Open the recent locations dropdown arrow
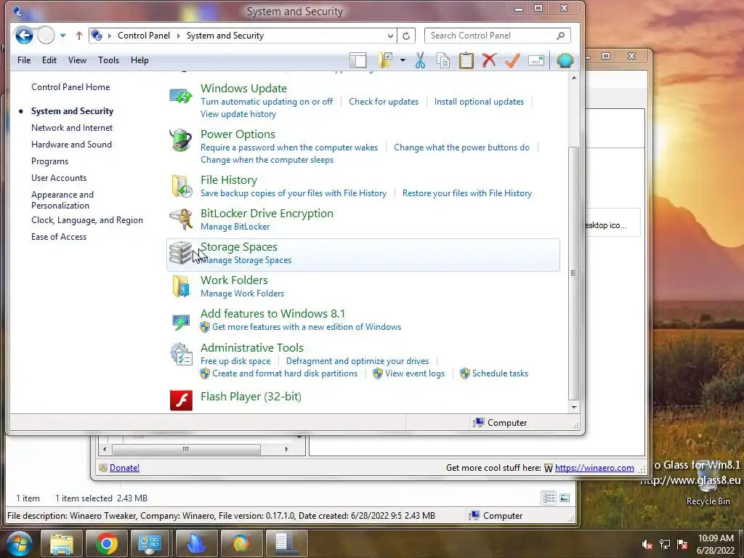The height and width of the screenshot is (558, 744). tap(62, 36)
